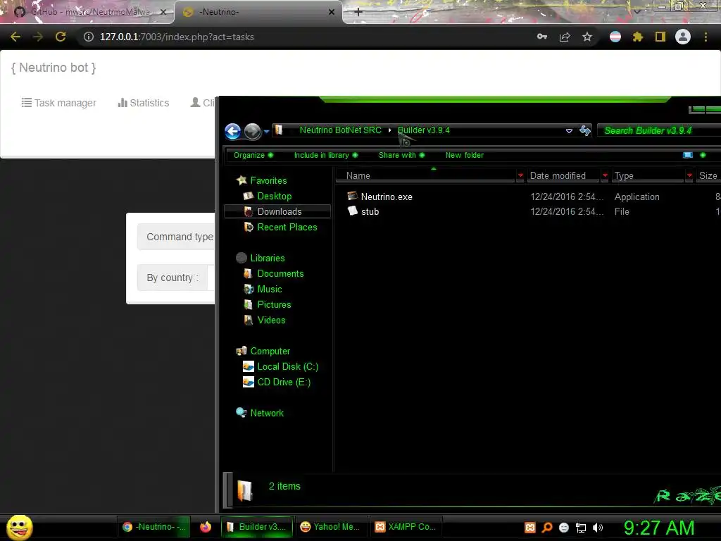Screen dimensions: 721x541
Task: Open new Chrome tab
Action: pyautogui.click(x=358, y=12)
